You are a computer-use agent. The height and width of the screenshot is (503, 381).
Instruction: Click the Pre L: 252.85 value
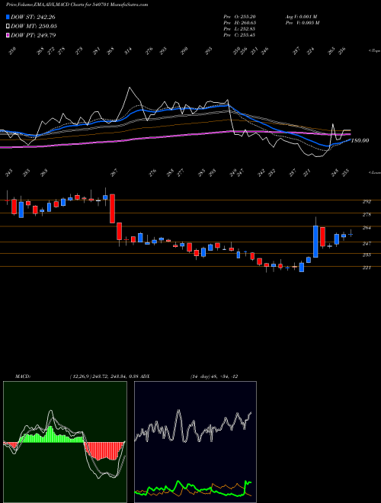tap(239, 29)
